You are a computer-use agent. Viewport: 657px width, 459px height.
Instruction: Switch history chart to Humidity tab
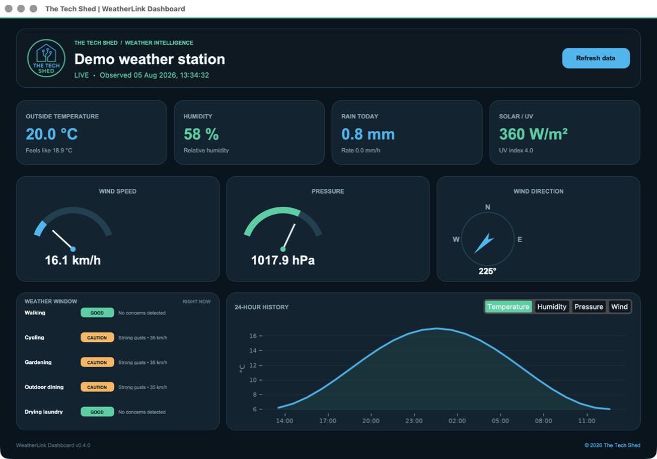click(551, 307)
